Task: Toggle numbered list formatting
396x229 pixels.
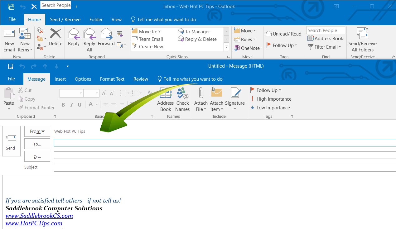Action: pyautogui.click(x=135, y=93)
